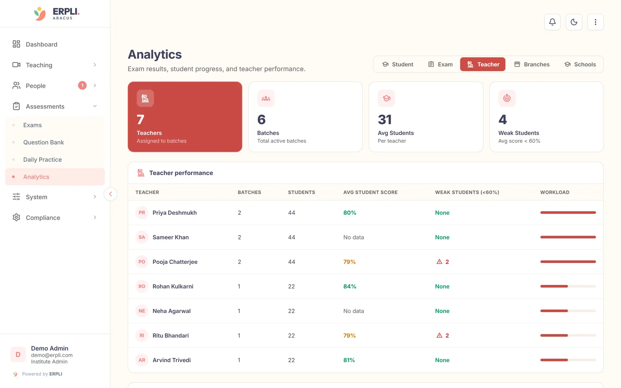Switch to the Exam tab
This screenshot has width=621, height=388.
pyautogui.click(x=440, y=64)
